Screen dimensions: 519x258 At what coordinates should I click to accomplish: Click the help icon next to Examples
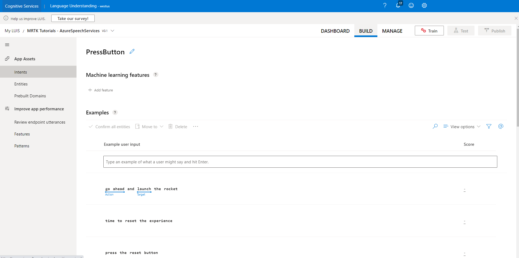[x=115, y=113]
